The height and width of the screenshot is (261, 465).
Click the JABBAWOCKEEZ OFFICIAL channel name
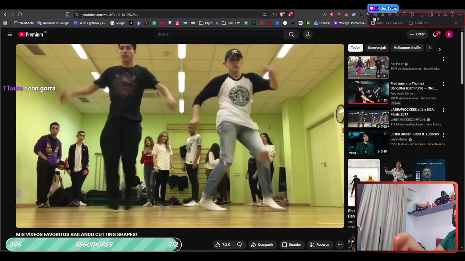[408, 120]
